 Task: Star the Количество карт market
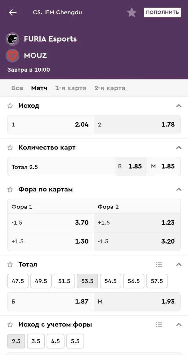(10, 148)
